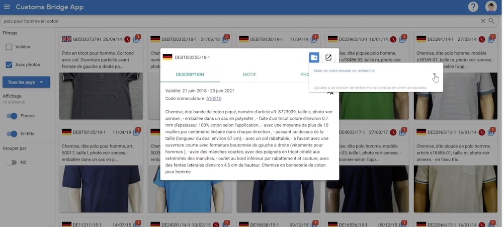The width and height of the screenshot is (503, 227).
Task: Click the 70 éléments count text
Action: click(x=14, y=102)
